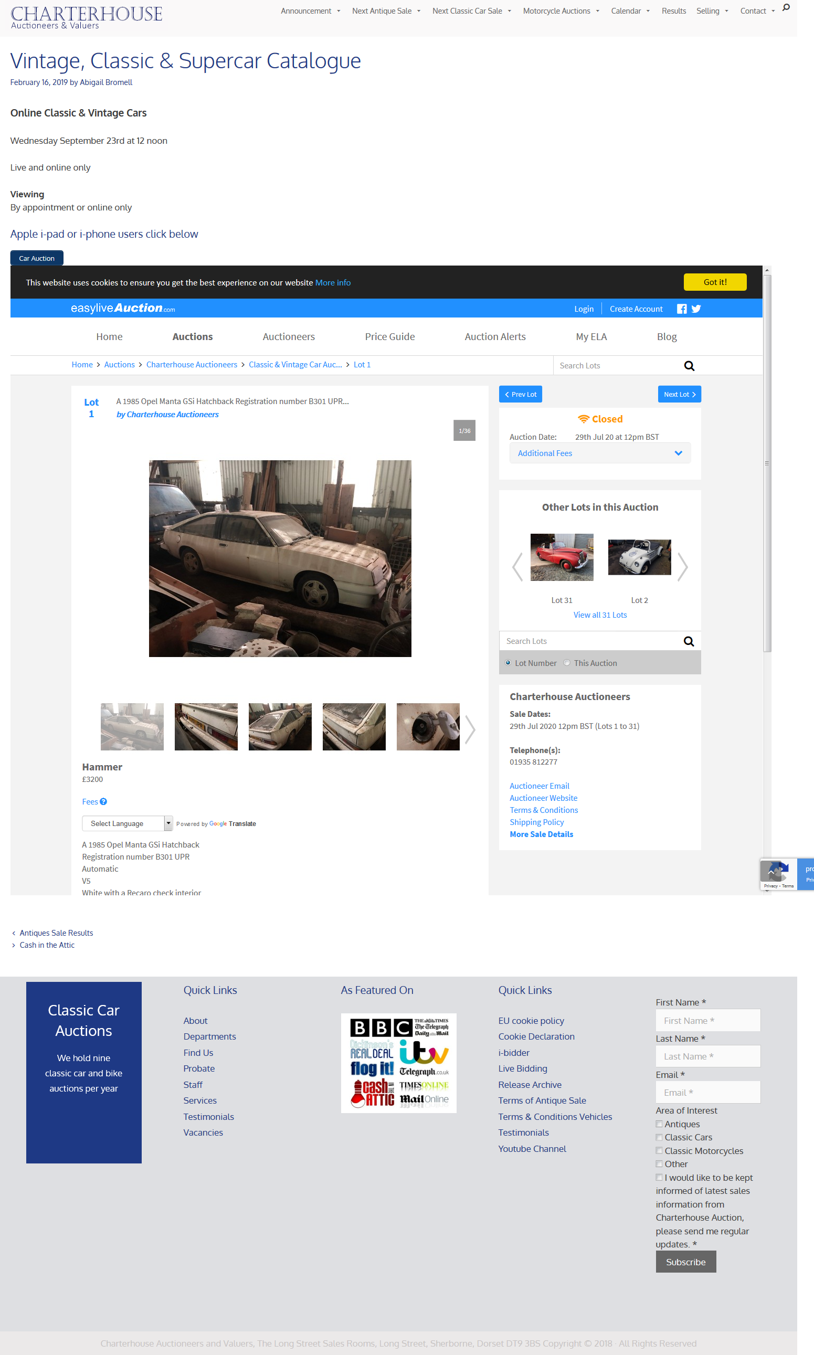Open the Lot 31 red car thumbnail
Screen dimensions: 814x1355
(562, 557)
